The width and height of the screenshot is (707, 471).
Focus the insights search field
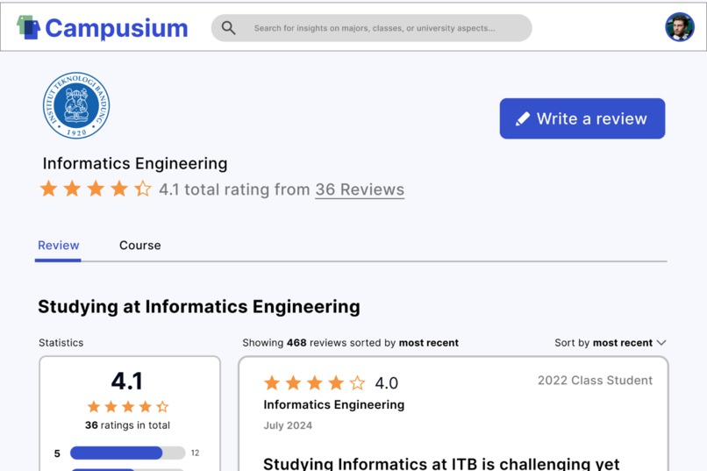[x=372, y=28]
